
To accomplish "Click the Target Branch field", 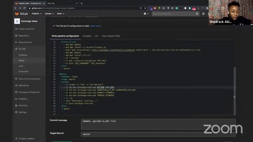I will tap(159, 134).
